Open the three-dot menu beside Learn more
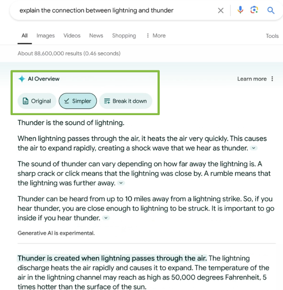 pyautogui.click(x=272, y=79)
